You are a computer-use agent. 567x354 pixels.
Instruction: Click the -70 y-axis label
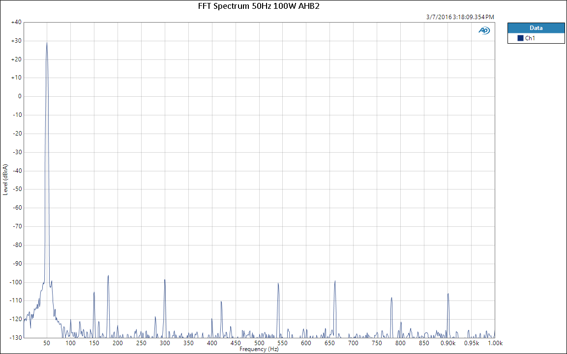(x=17, y=226)
